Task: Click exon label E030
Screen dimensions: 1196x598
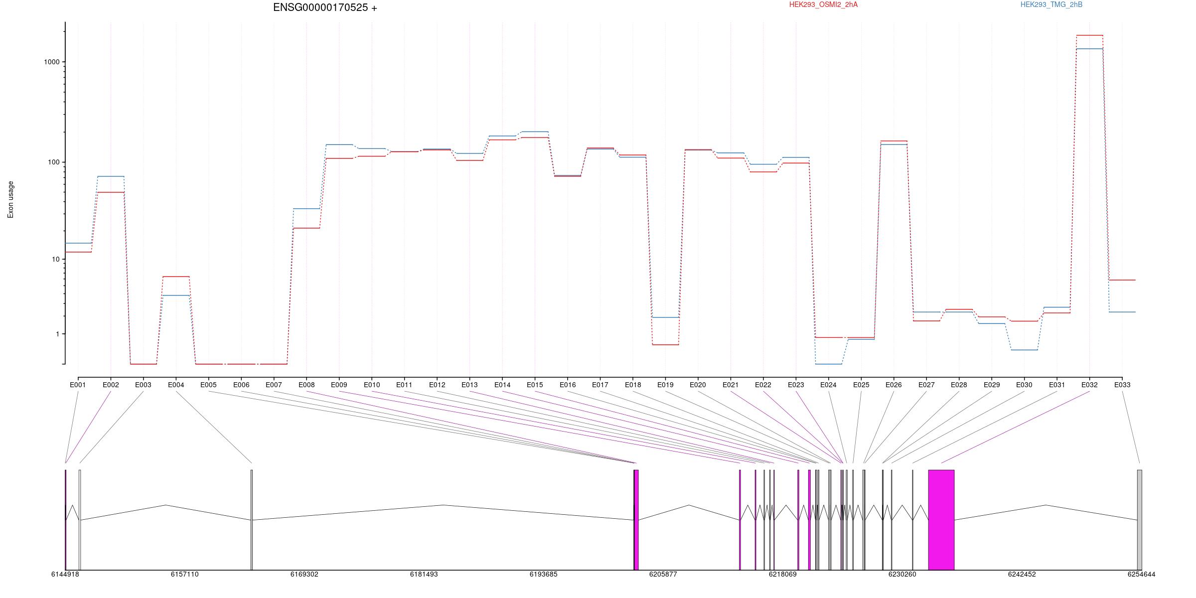Action: coord(1024,385)
